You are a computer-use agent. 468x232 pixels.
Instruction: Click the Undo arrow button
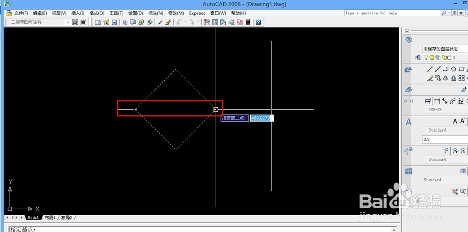click(x=179, y=22)
